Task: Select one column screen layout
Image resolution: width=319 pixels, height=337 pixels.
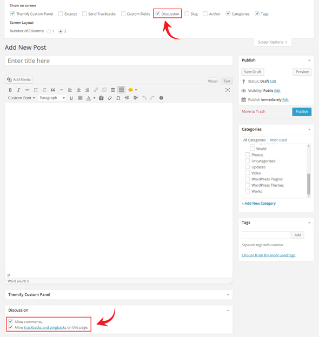Action: coord(49,31)
